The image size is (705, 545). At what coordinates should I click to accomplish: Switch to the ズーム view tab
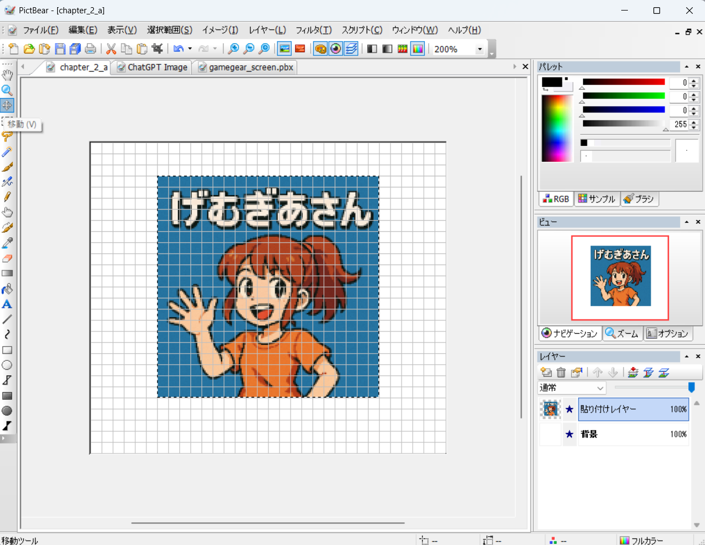[x=622, y=333]
